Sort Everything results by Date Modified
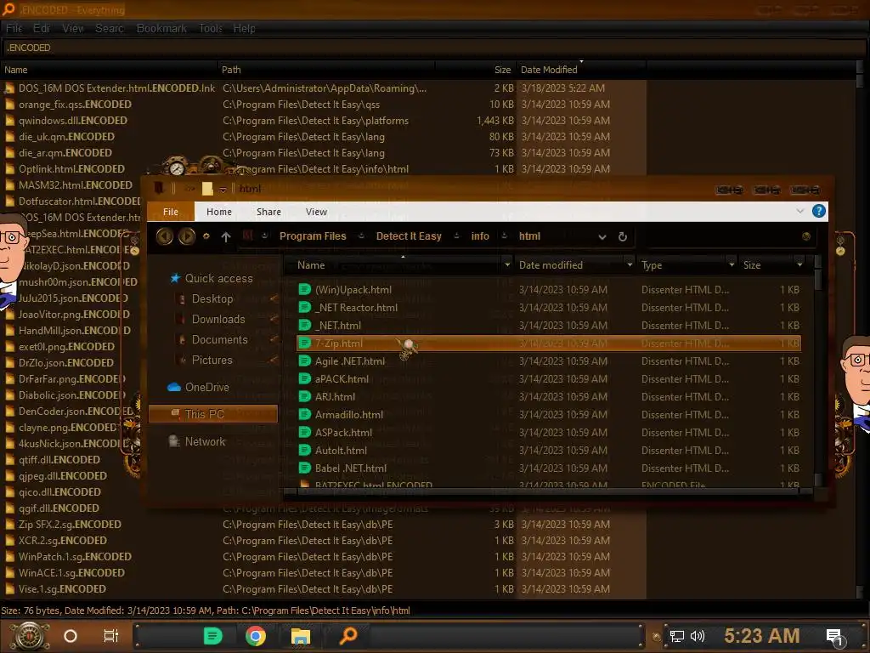The width and height of the screenshot is (870, 653). coord(581,70)
